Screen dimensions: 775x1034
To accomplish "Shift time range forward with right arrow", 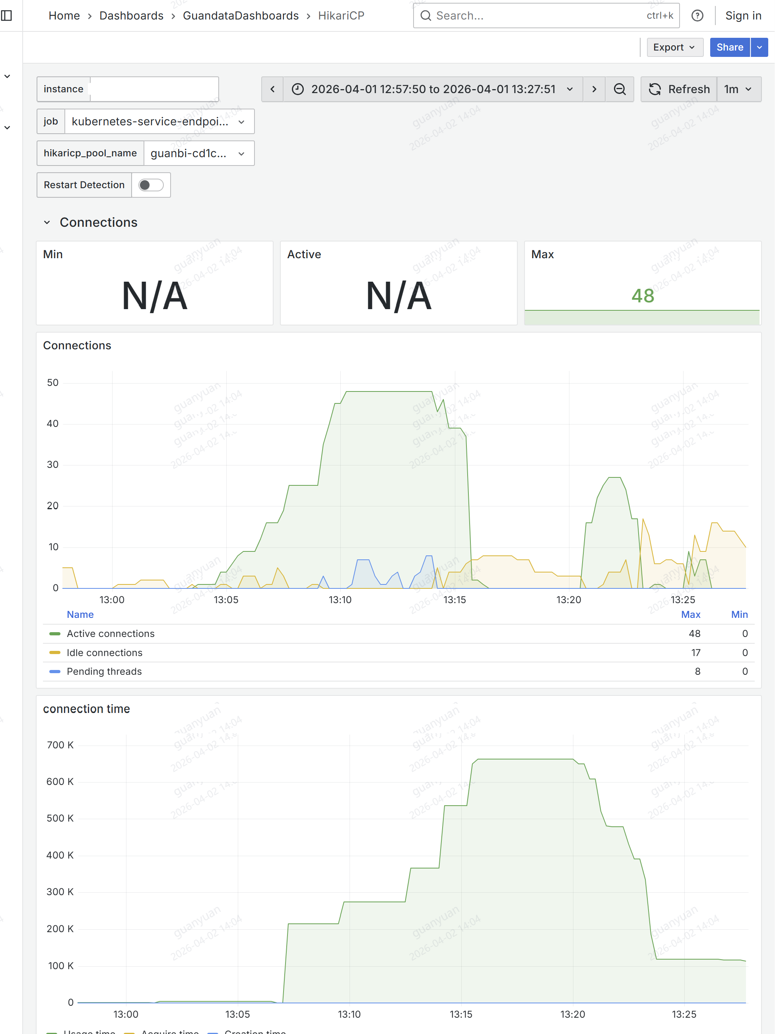I will [x=594, y=89].
